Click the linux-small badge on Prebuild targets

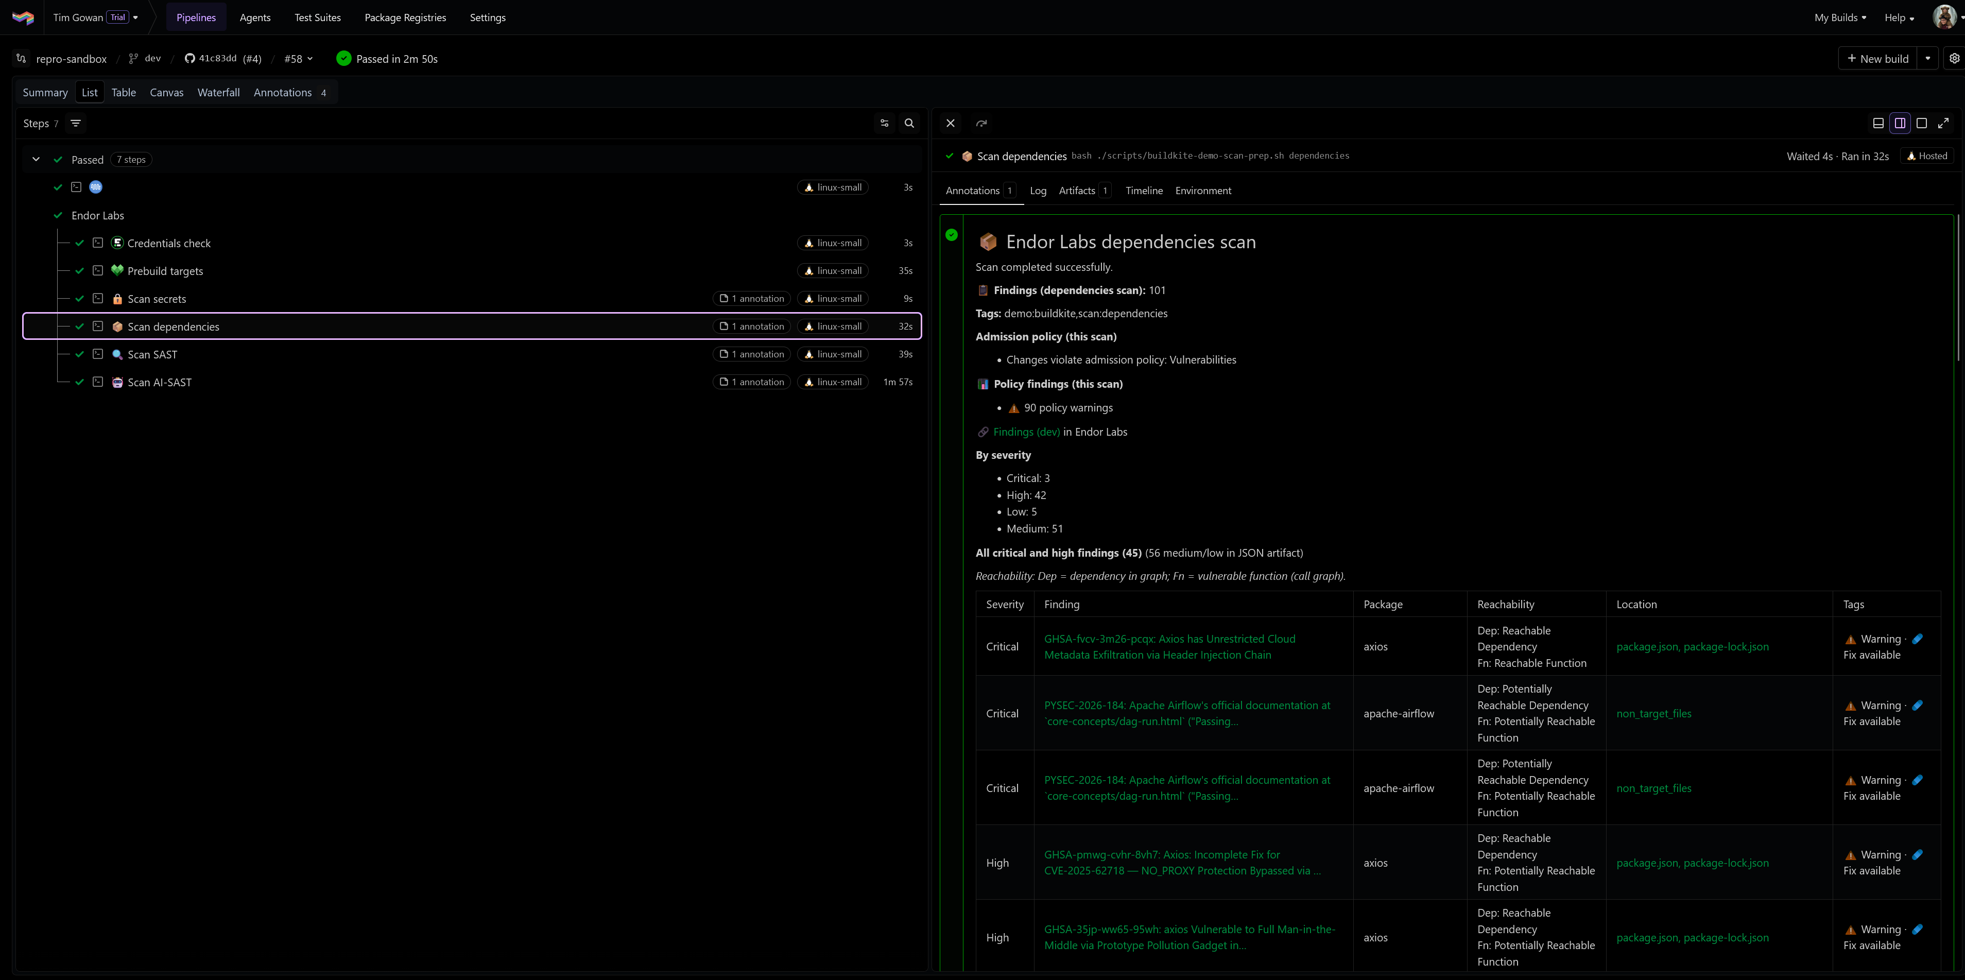[x=832, y=271]
